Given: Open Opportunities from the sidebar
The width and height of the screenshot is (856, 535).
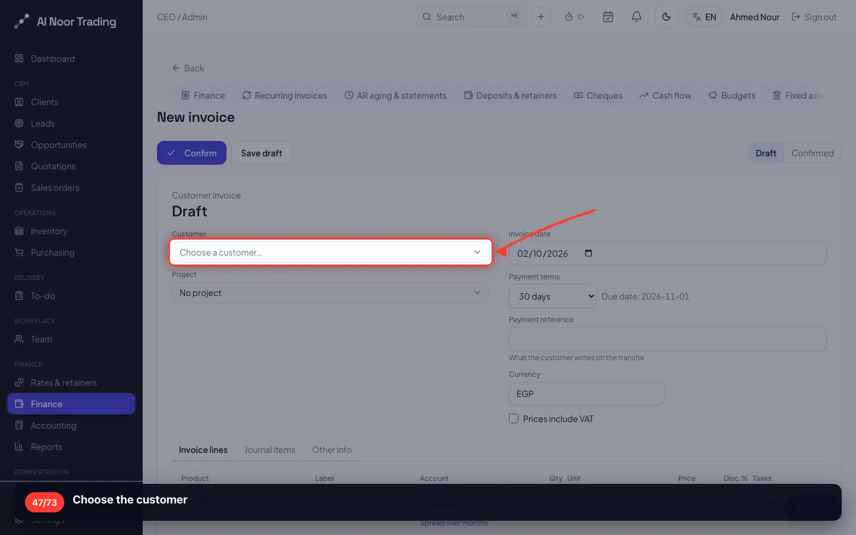Looking at the screenshot, I should point(71,144).
